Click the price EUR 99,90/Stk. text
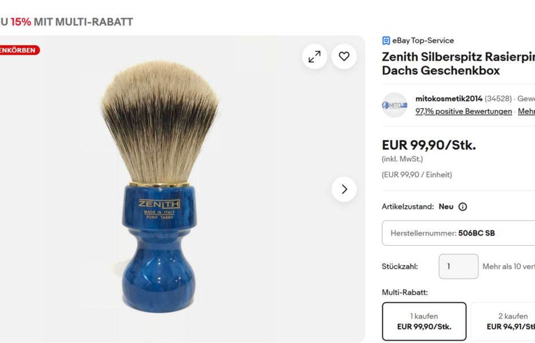The width and height of the screenshot is (535, 343). [x=429, y=145]
